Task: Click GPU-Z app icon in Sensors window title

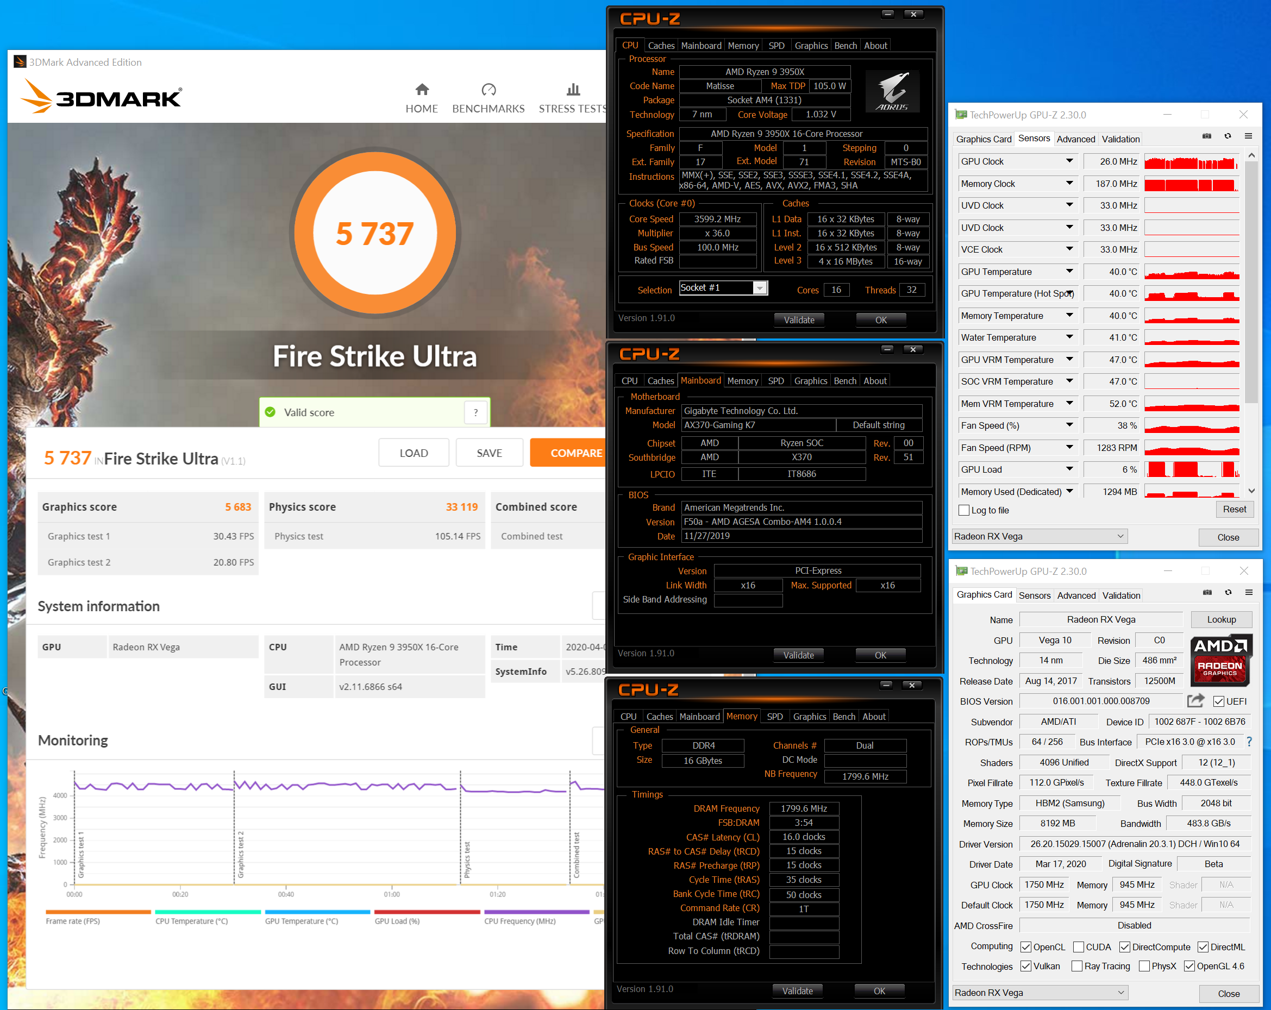Action: pos(961,114)
